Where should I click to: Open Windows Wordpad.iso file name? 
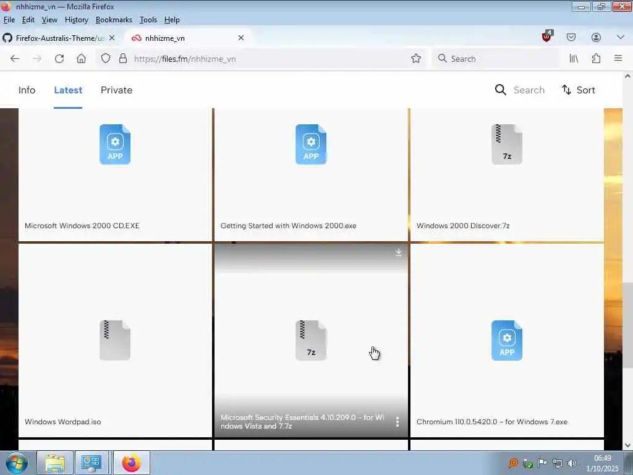(x=62, y=422)
